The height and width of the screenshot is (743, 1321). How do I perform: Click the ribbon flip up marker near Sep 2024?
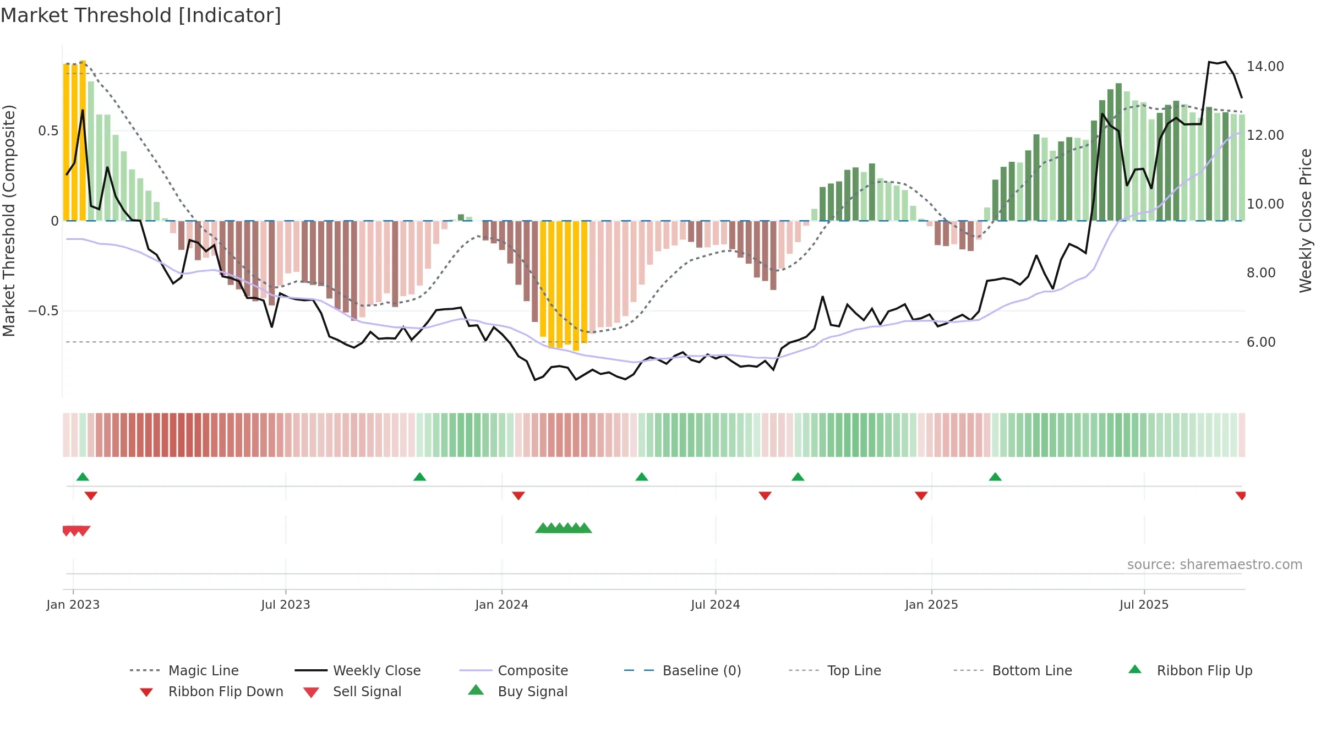[798, 477]
